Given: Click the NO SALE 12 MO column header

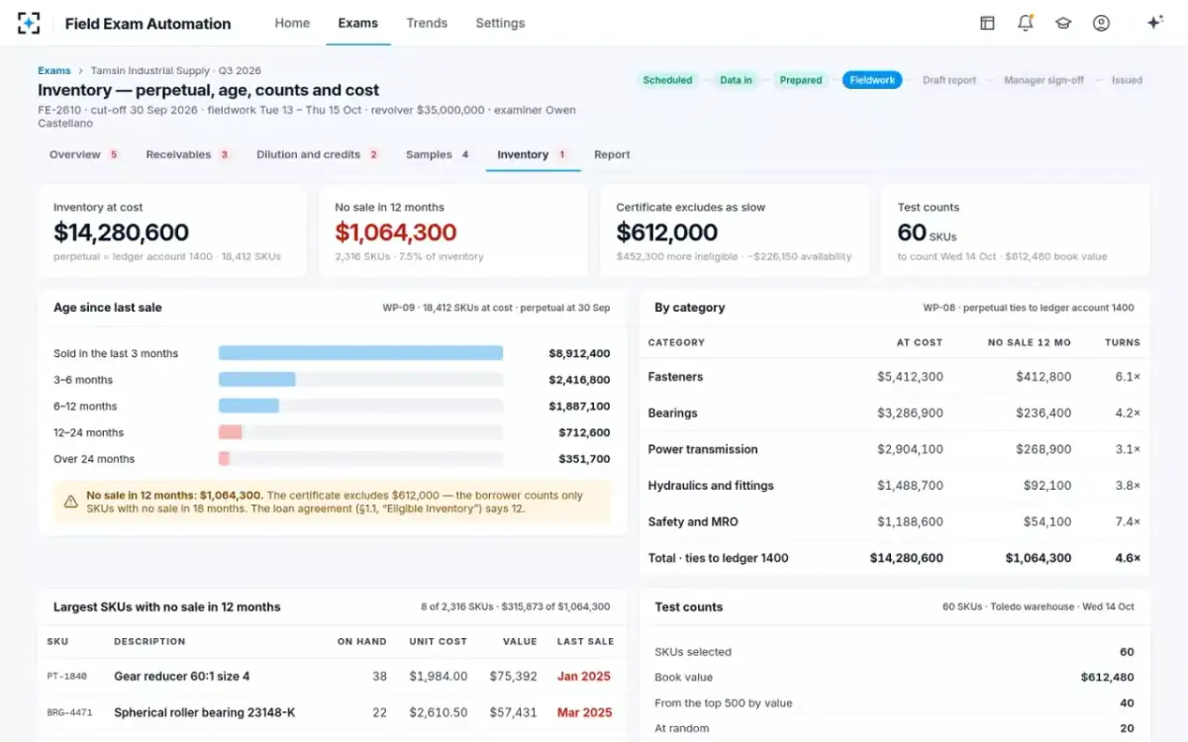Looking at the screenshot, I should click(1030, 342).
